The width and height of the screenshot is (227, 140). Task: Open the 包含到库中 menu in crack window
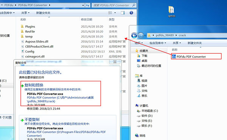coord(158,43)
